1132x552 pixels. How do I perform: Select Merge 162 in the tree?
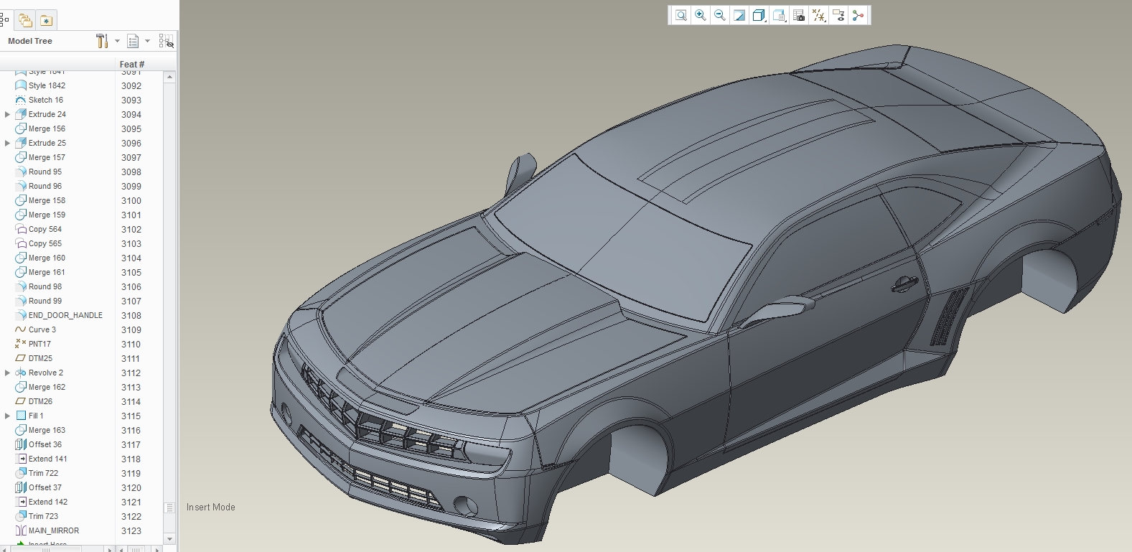coord(47,387)
